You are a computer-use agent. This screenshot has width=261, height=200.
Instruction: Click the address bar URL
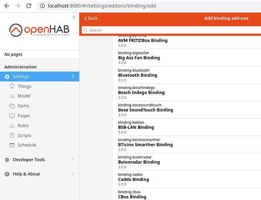point(102,6)
